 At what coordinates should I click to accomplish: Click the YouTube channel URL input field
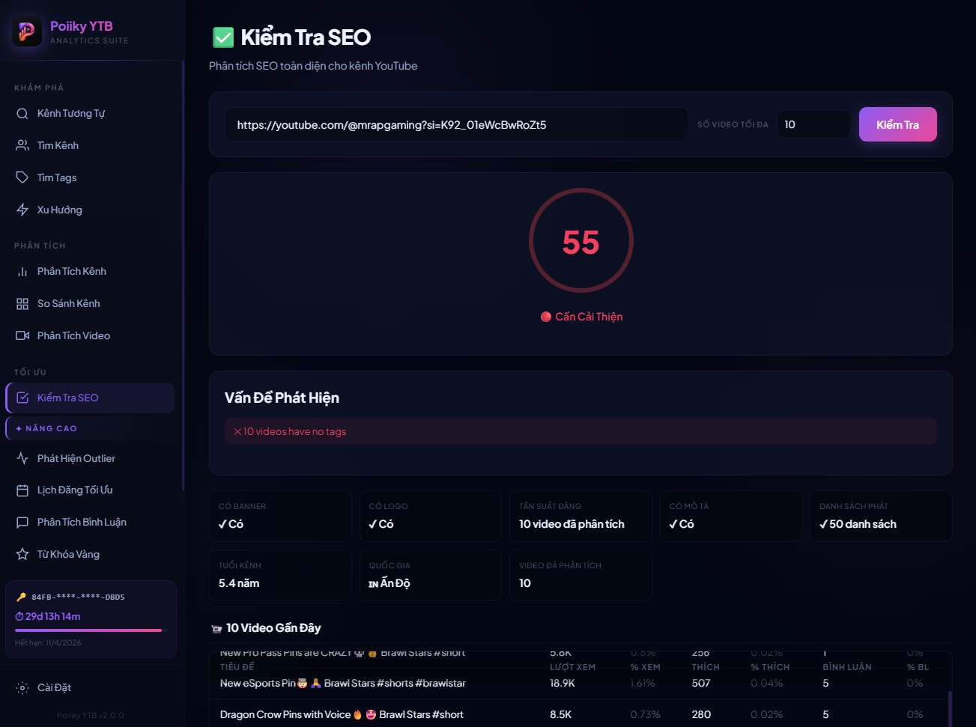pos(455,125)
